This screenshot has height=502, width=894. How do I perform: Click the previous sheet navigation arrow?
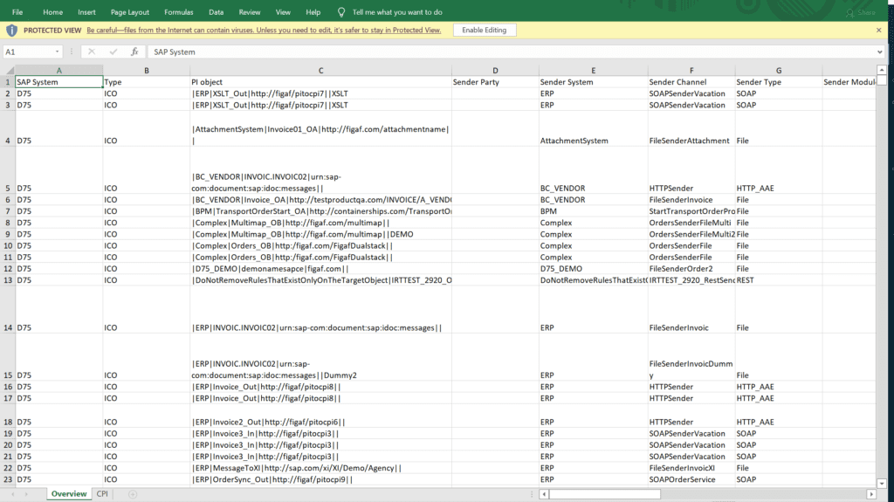(13, 494)
